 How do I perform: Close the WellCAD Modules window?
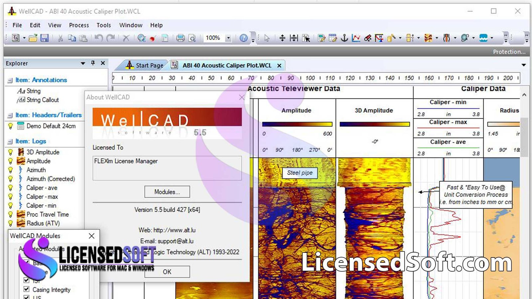[92, 236]
